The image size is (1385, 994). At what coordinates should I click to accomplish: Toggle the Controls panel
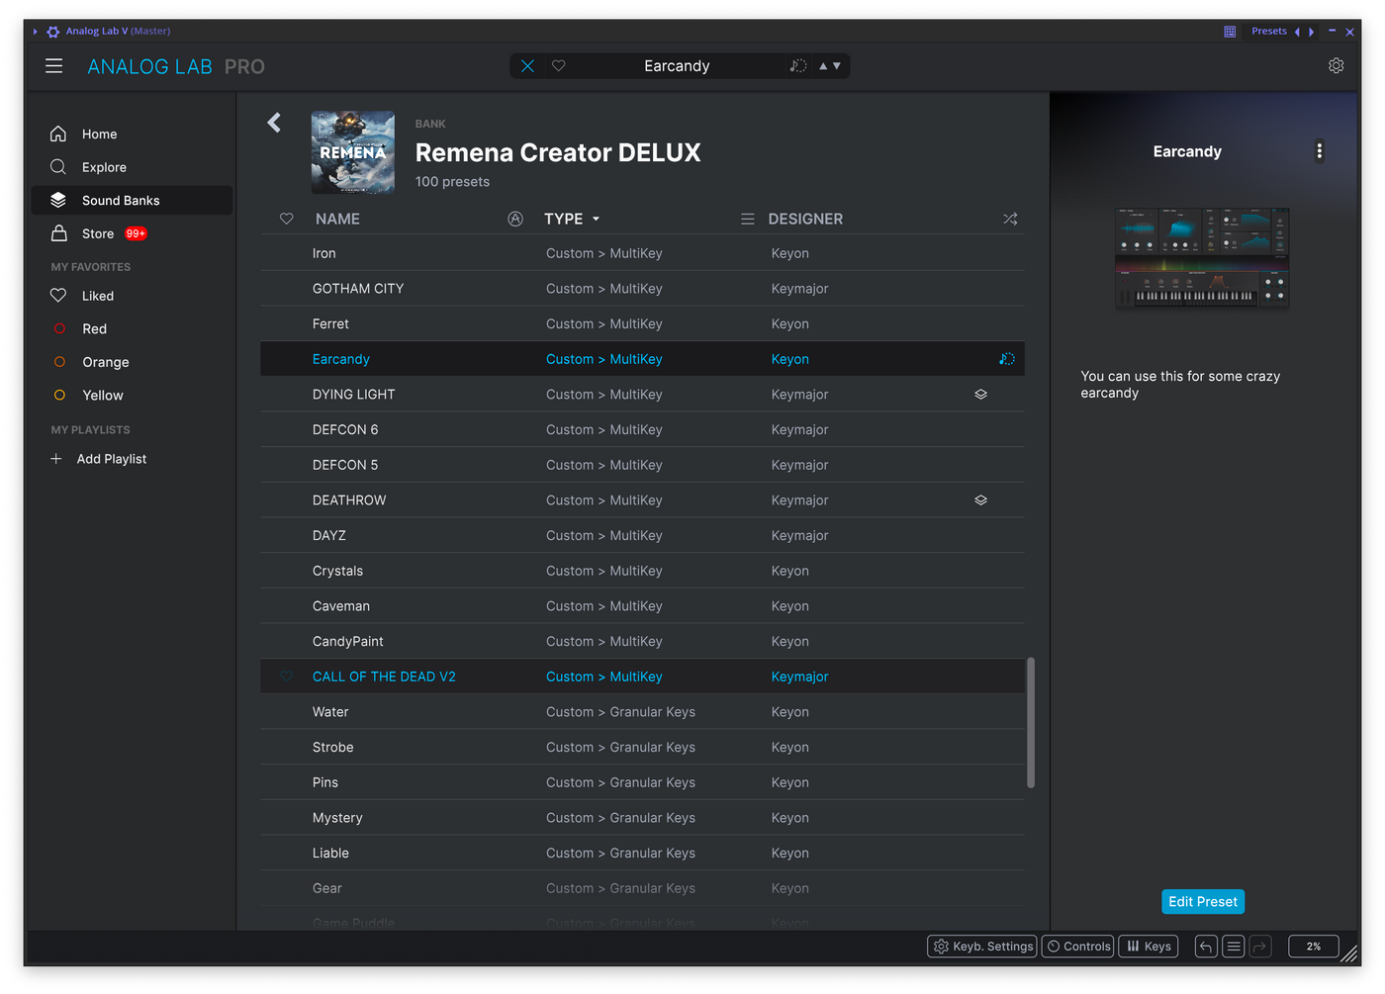click(x=1078, y=947)
